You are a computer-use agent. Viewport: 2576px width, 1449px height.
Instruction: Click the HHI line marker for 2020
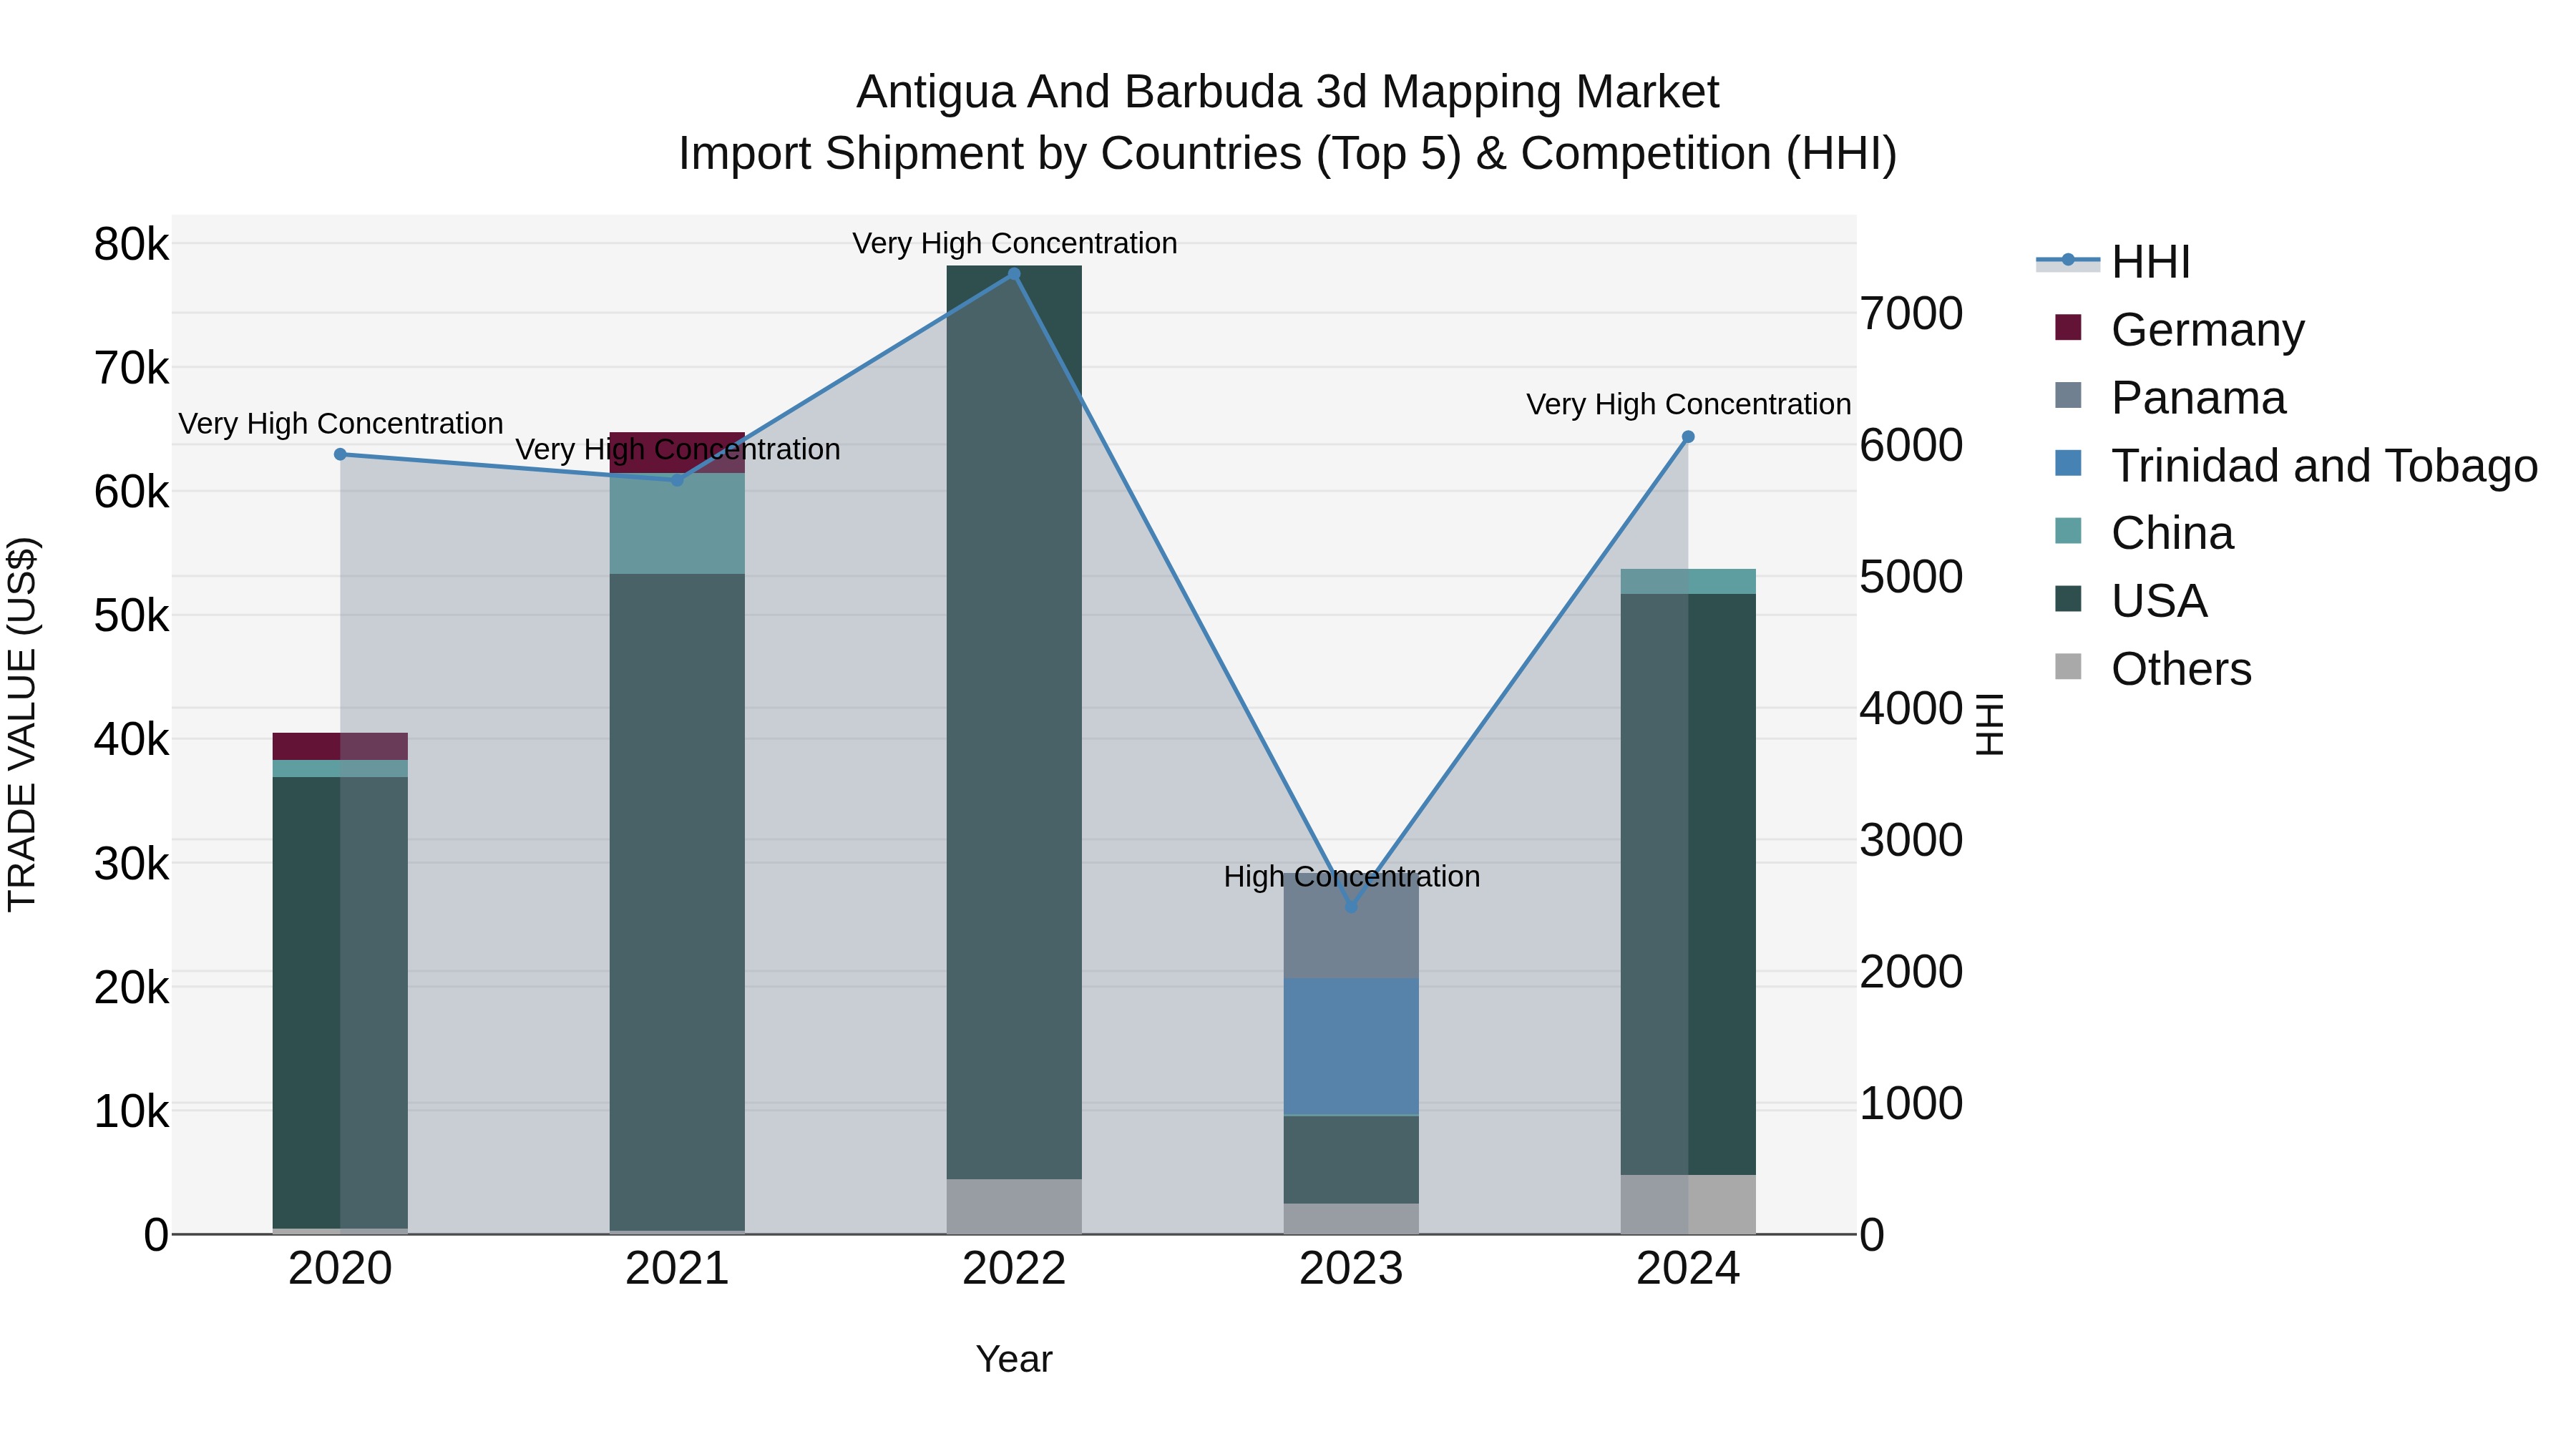pos(340,454)
